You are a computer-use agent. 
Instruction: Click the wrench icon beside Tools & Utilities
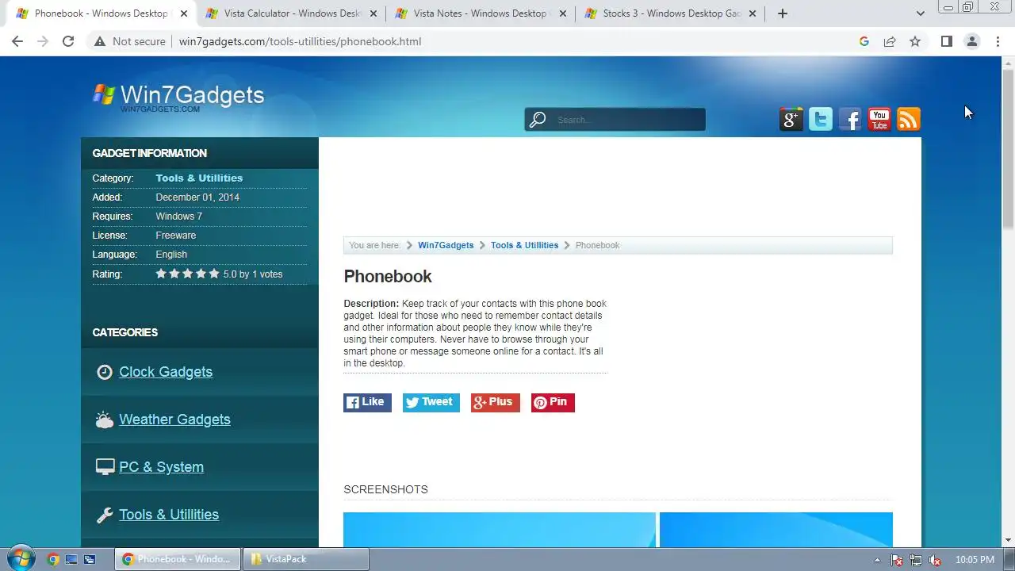pyautogui.click(x=105, y=515)
